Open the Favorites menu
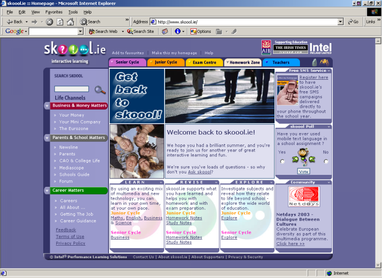This screenshot has width=382, height=278. point(54,12)
